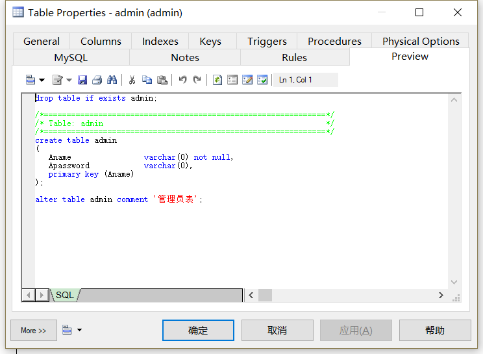Open the Columns tab
The width and height of the screenshot is (483, 354).
(x=101, y=42)
